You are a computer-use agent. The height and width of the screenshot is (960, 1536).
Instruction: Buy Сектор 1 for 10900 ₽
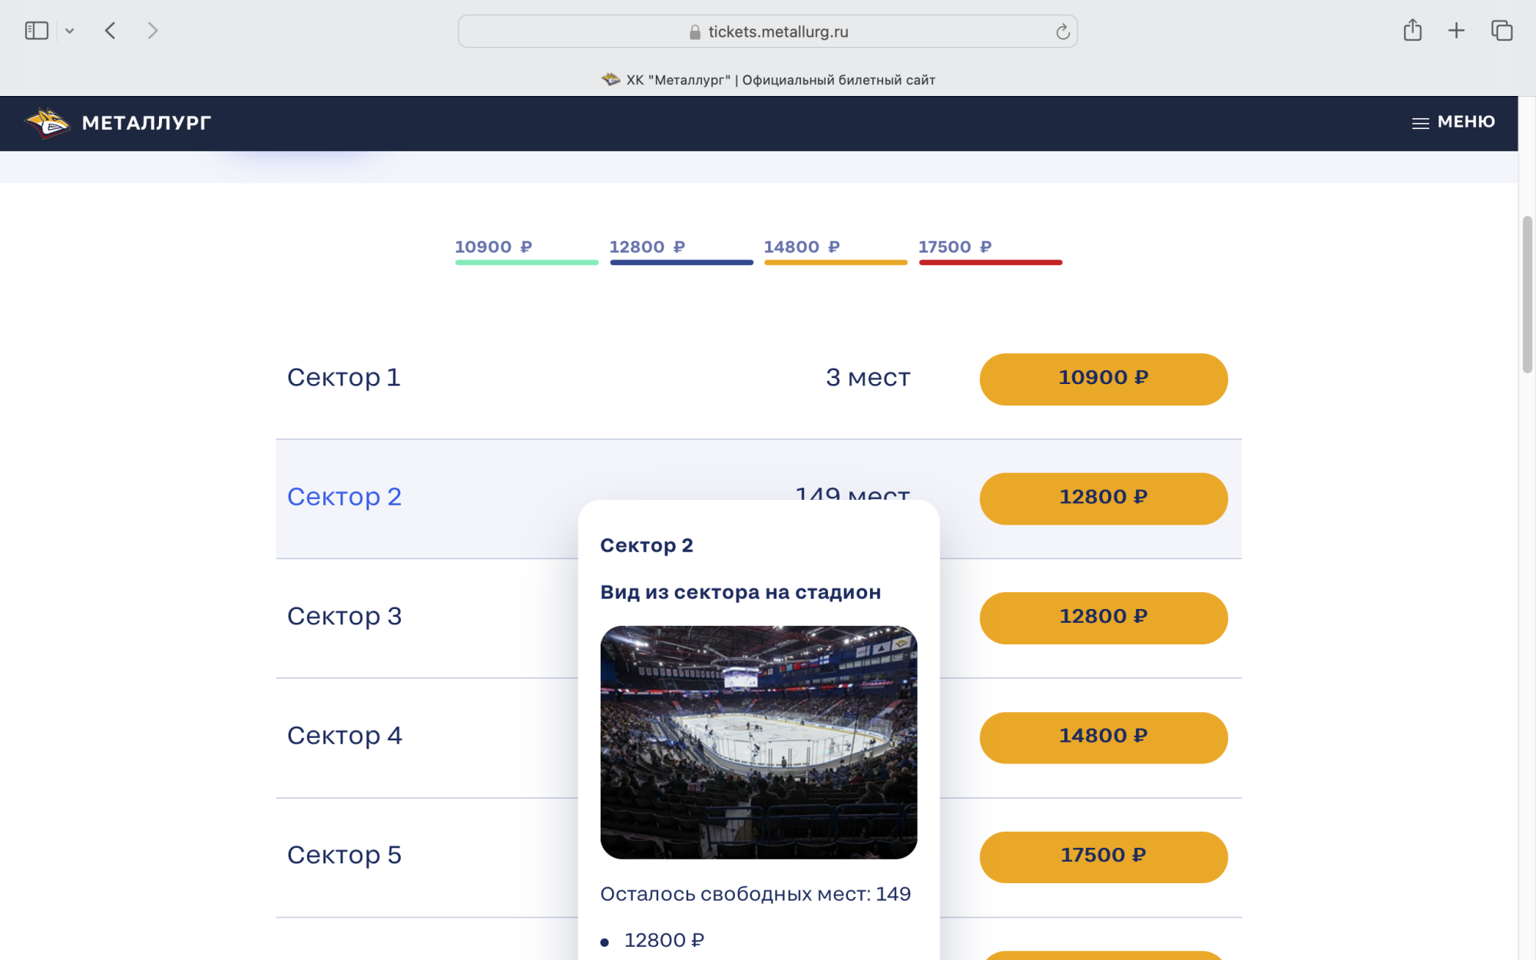(x=1104, y=379)
